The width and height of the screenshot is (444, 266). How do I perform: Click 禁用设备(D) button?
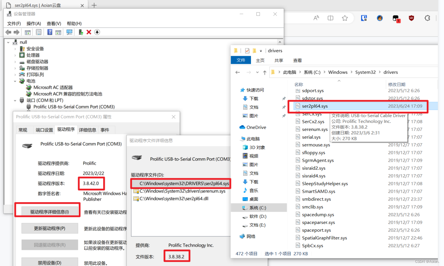[x=50, y=263]
